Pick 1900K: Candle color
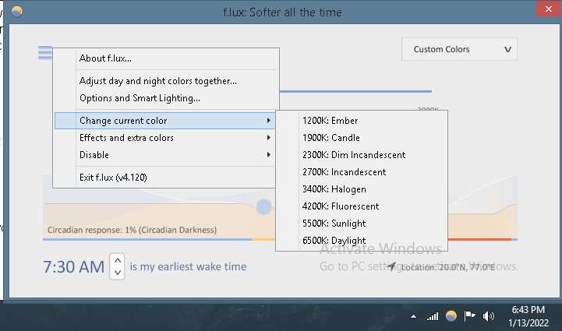The image size is (562, 331). tap(362, 138)
